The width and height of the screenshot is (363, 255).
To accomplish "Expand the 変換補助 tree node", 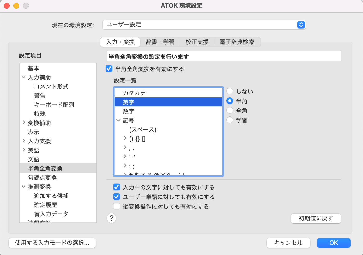I will pyautogui.click(x=24, y=122).
